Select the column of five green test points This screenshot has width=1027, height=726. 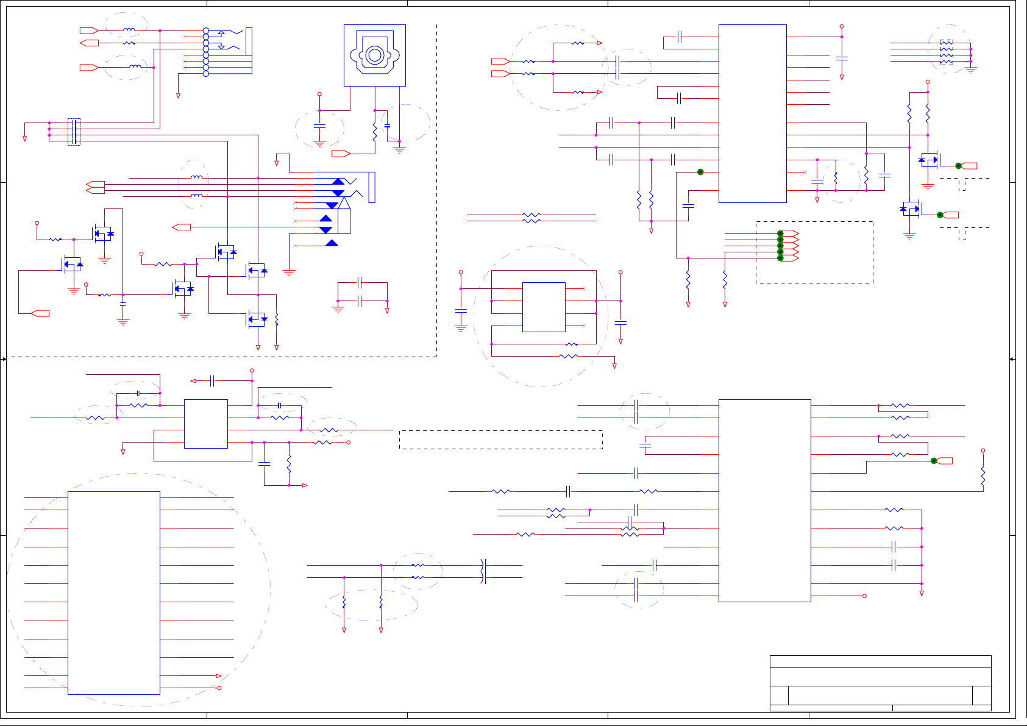tap(780, 246)
